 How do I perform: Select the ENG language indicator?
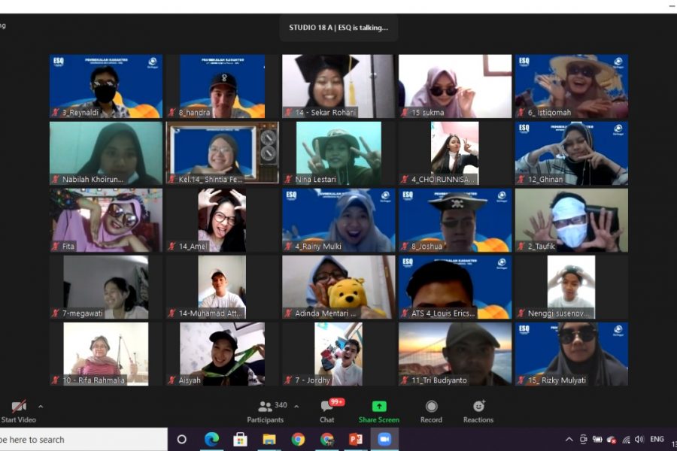click(x=657, y=440)
